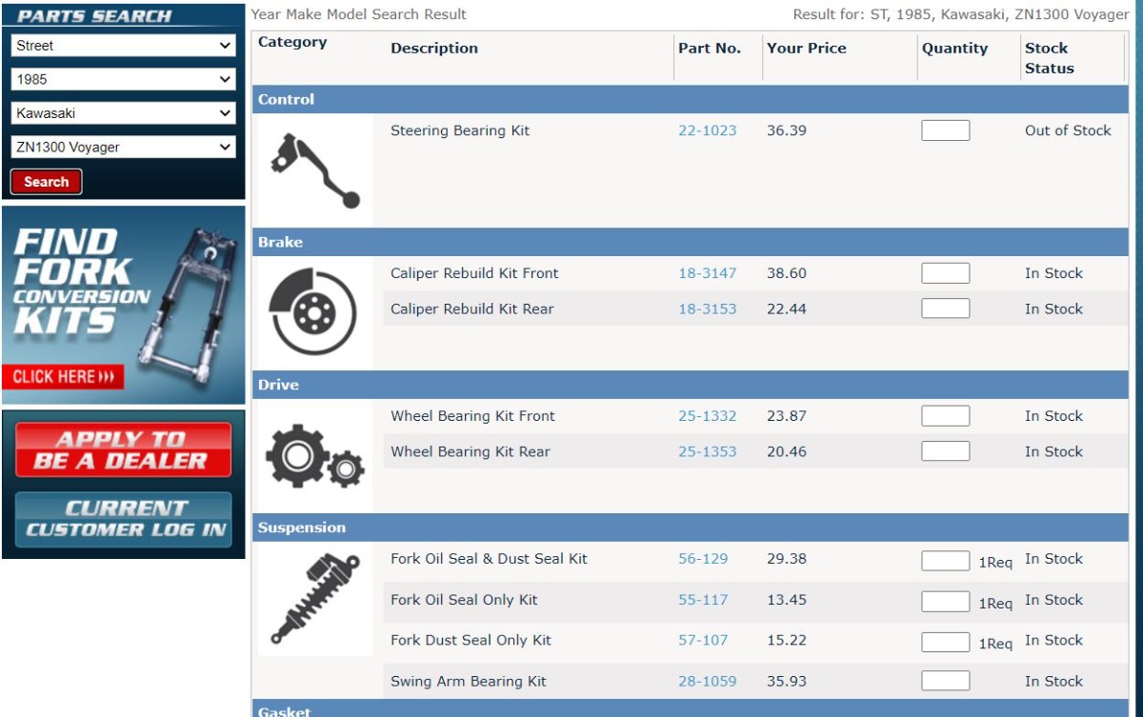Screen dimensions: 1143x717
Task: Open part number 56-129 link
Action: coord(703,559)
